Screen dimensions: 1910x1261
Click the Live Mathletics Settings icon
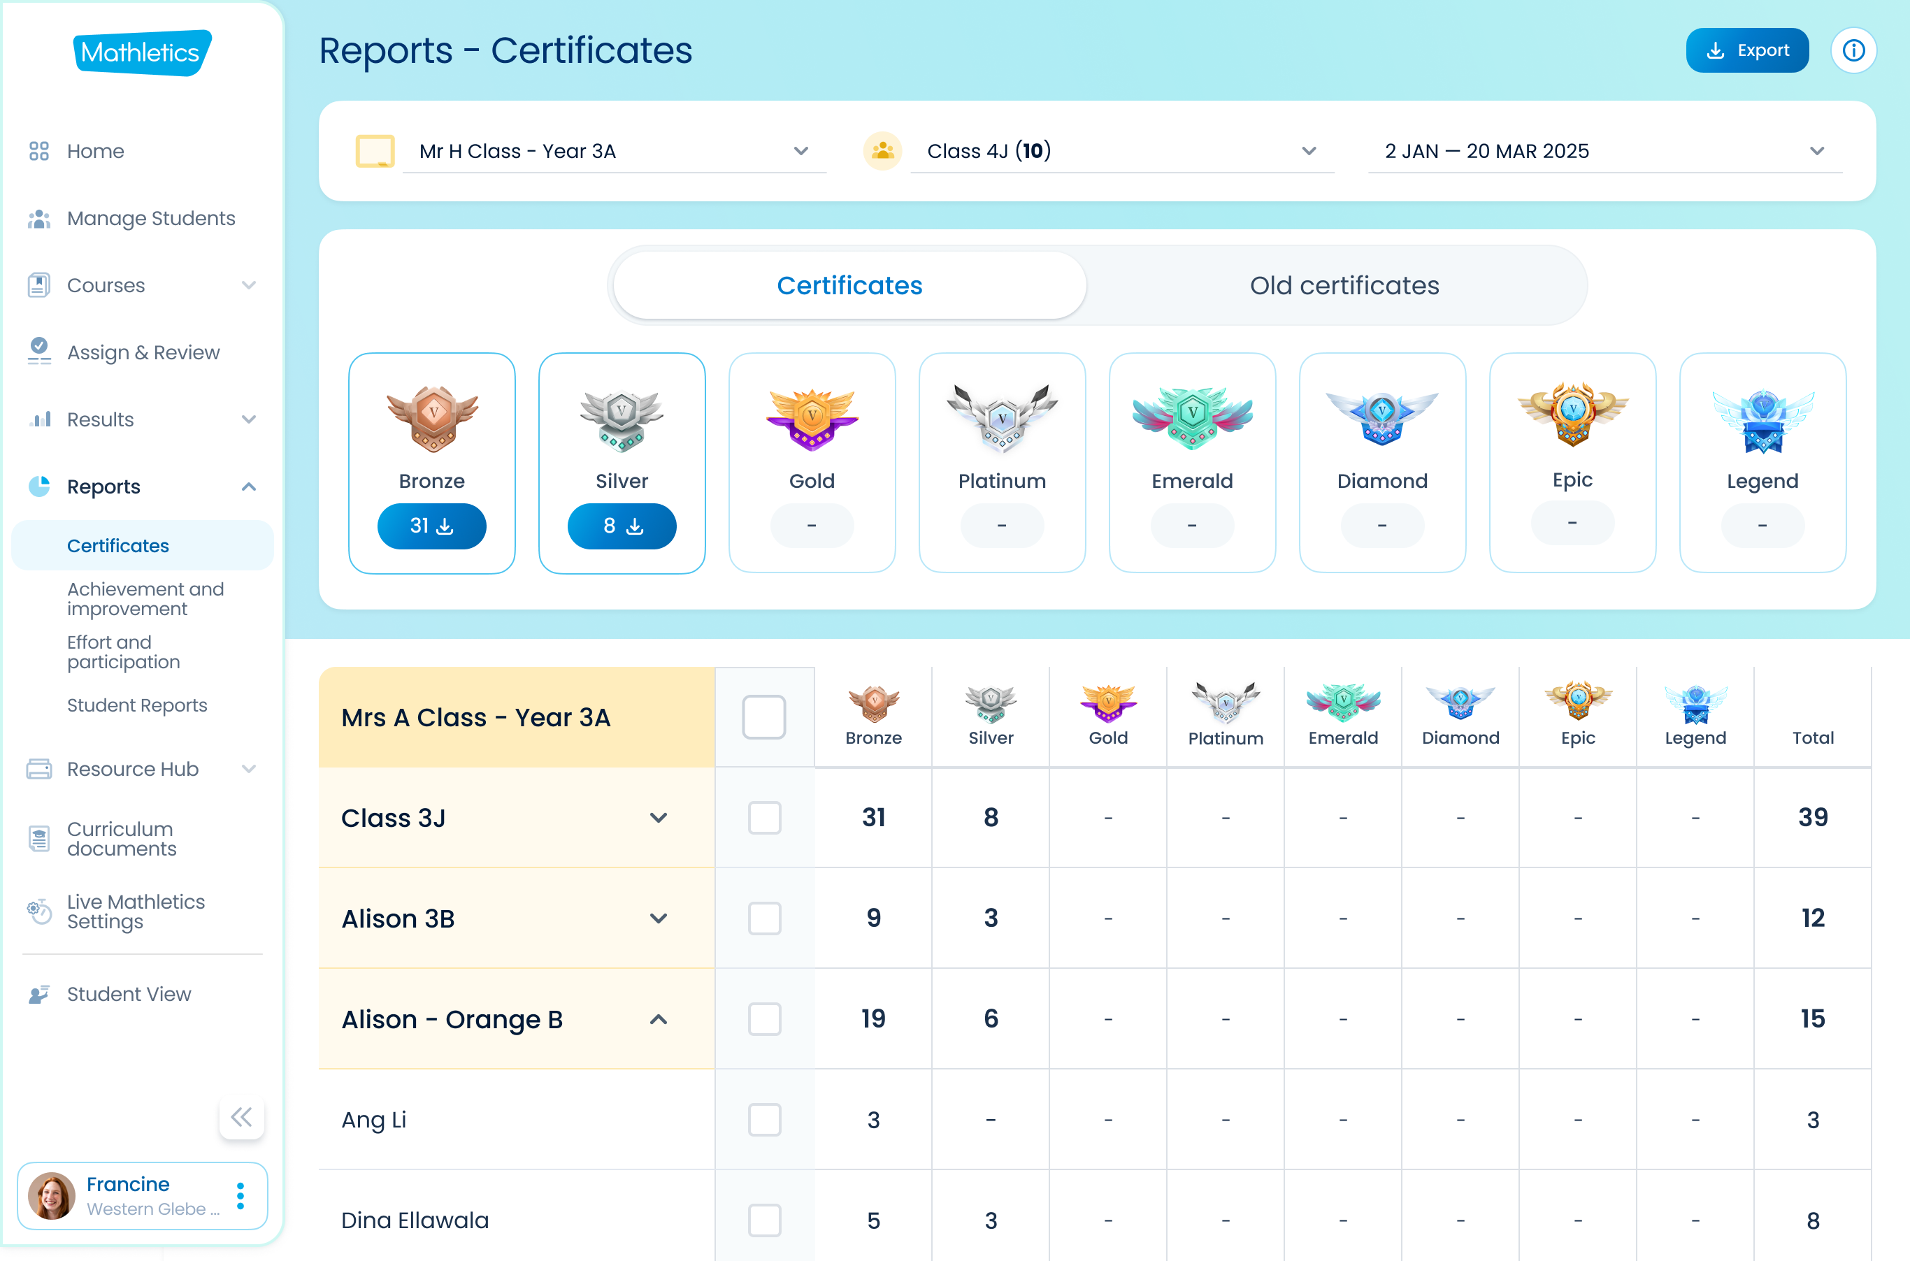pos(38,911)
